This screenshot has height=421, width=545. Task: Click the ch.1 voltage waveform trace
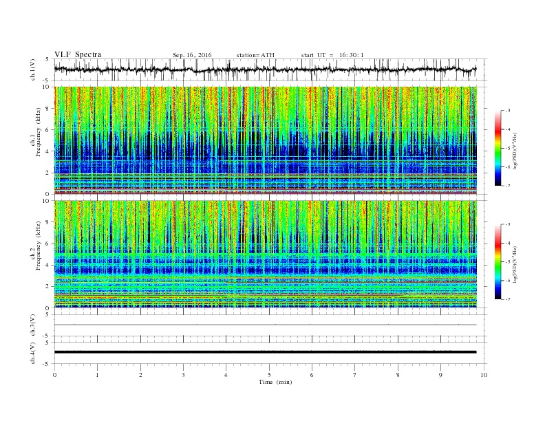click(x=265, y=69)
